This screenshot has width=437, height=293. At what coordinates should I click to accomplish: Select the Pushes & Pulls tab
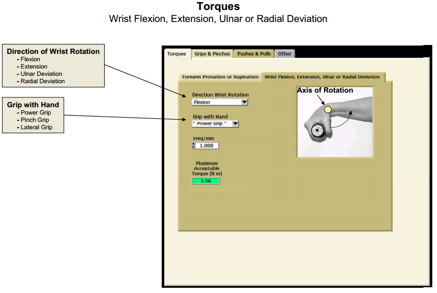pyautogui.click(x=254, y=54)
